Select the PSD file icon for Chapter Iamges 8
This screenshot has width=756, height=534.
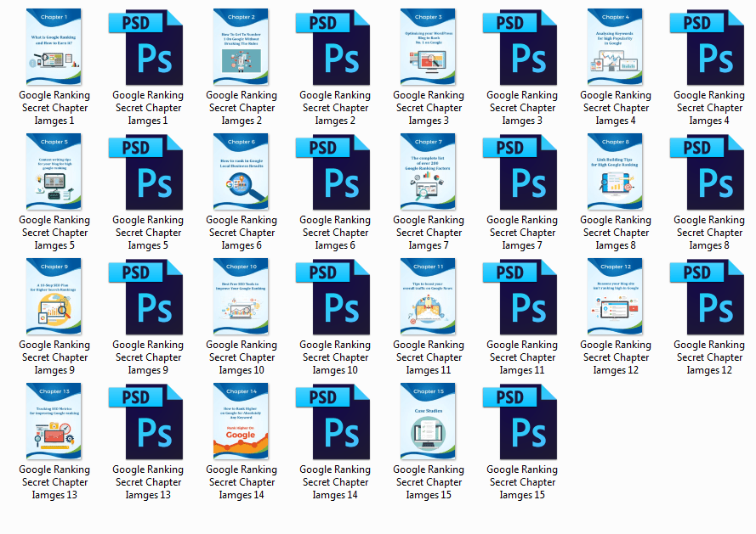(x=709, y=172)
